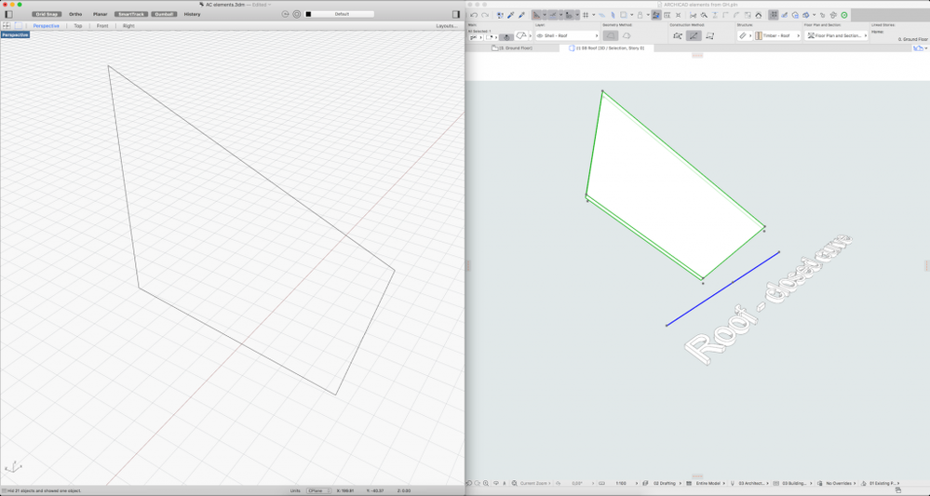Open the Default layer dropdown
Viewport: 930px width, 496px height.
point(342,14)
